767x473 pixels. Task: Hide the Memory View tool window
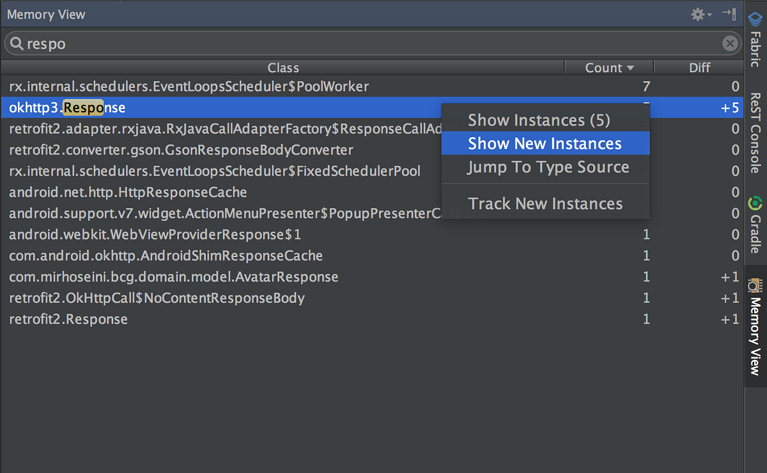coord(729,14)
